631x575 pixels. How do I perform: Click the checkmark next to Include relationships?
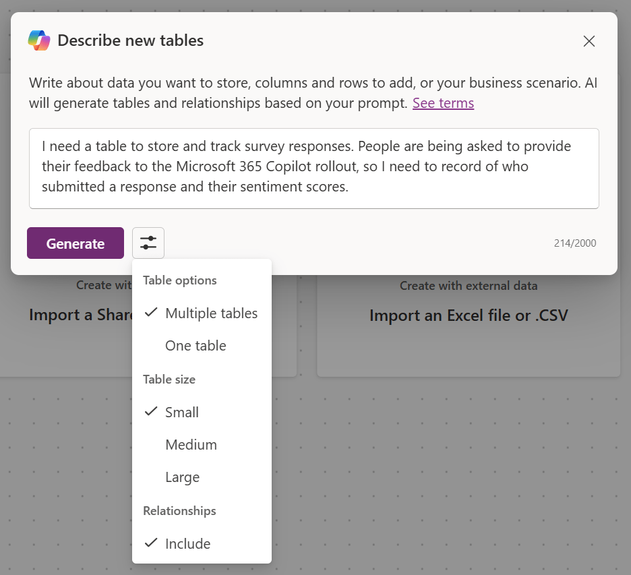pos(150,543)
